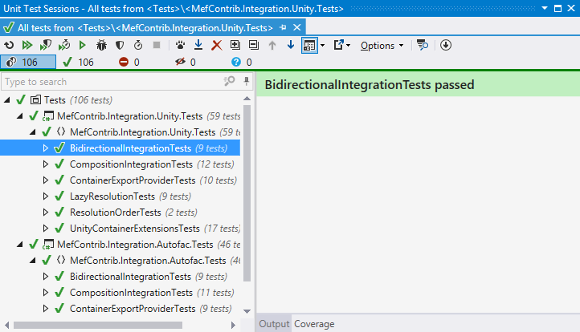Cover unit tests using the shield icon
Viewport: 580px width, 332px height.
[120, 46]
